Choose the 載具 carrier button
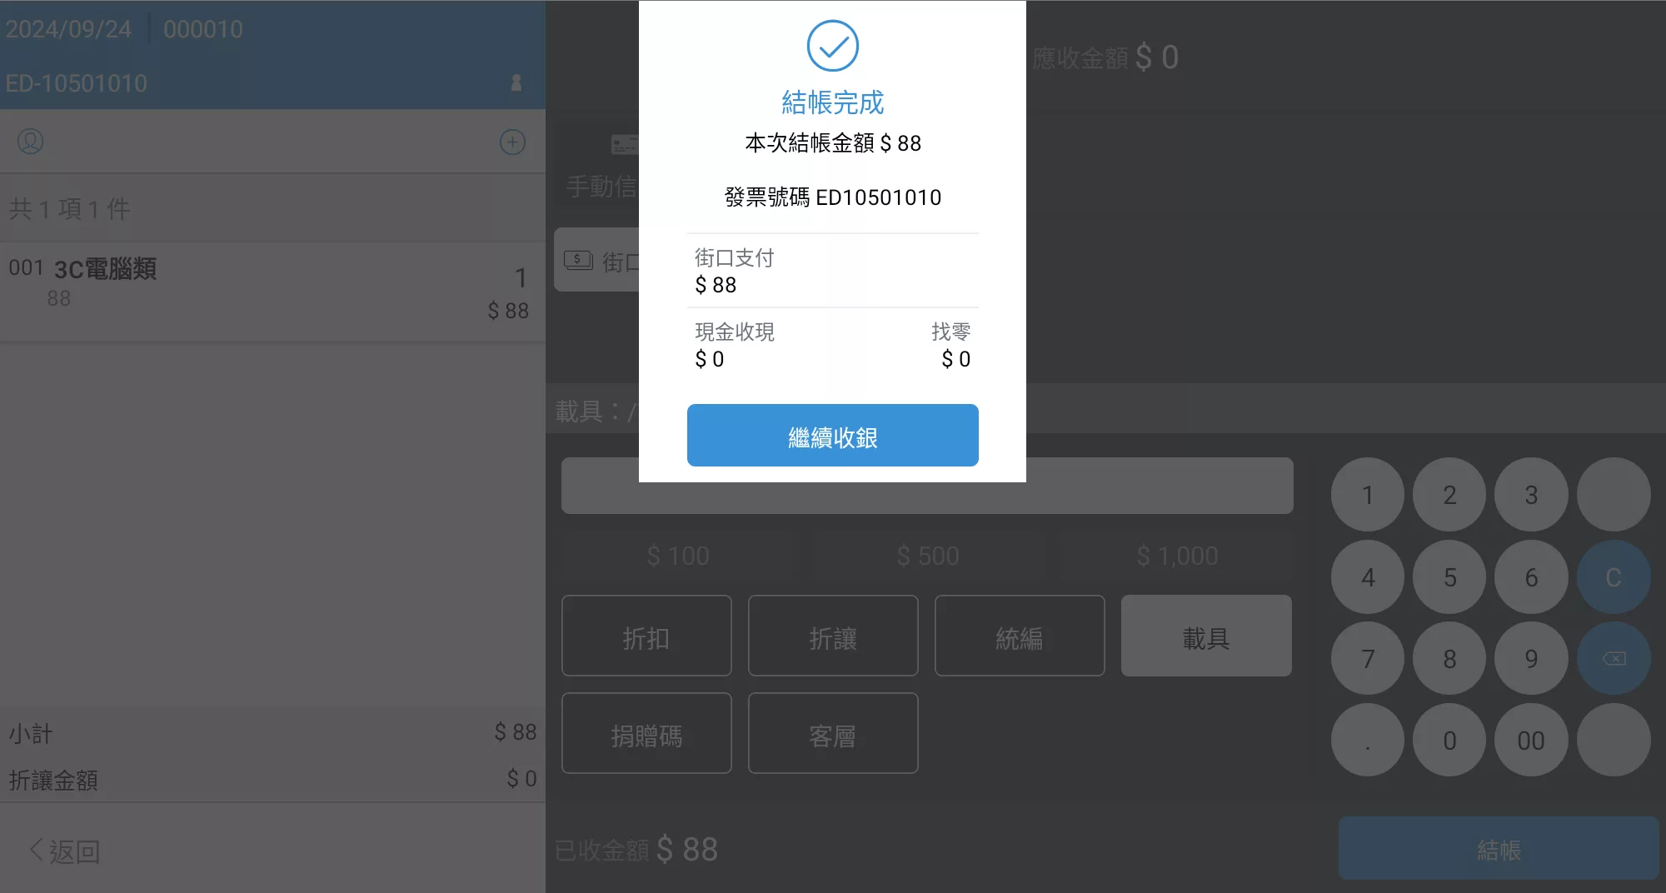The image size is (1666, 893). [1206, 636]
